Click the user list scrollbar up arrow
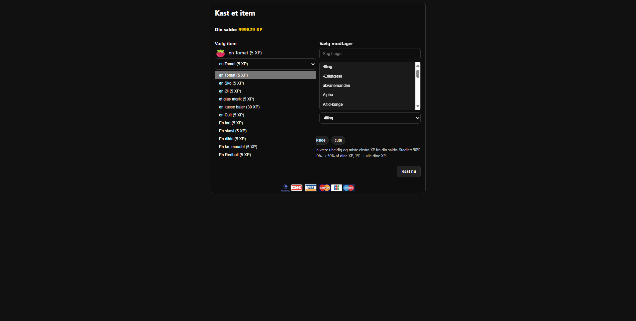This screenshot has width=636, height=321. (418, 66)
